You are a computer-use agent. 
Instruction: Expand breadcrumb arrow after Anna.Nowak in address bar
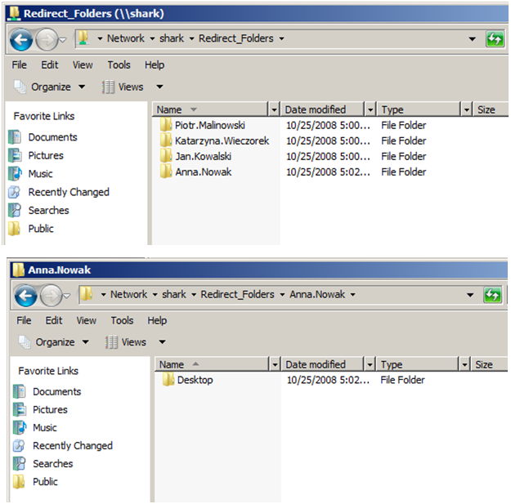353,295
